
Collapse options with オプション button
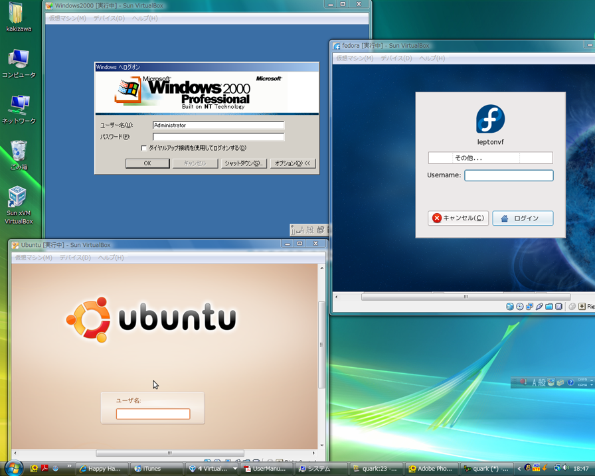[x=293, y=163]
